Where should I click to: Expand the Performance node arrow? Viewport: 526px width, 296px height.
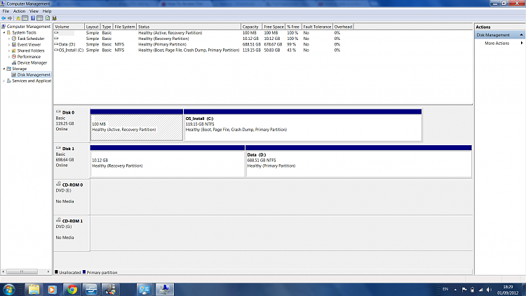tap(9, 57)
